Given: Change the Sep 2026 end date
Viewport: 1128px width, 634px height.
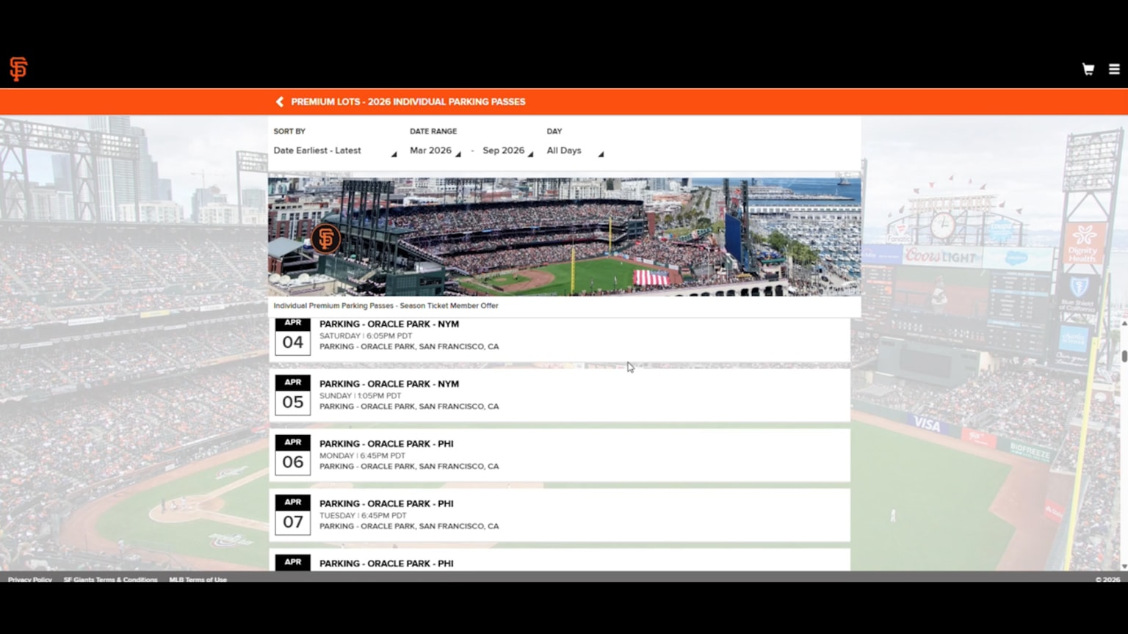Looking at the screenshot, I should pyautogui.click(x=507, y=150).
